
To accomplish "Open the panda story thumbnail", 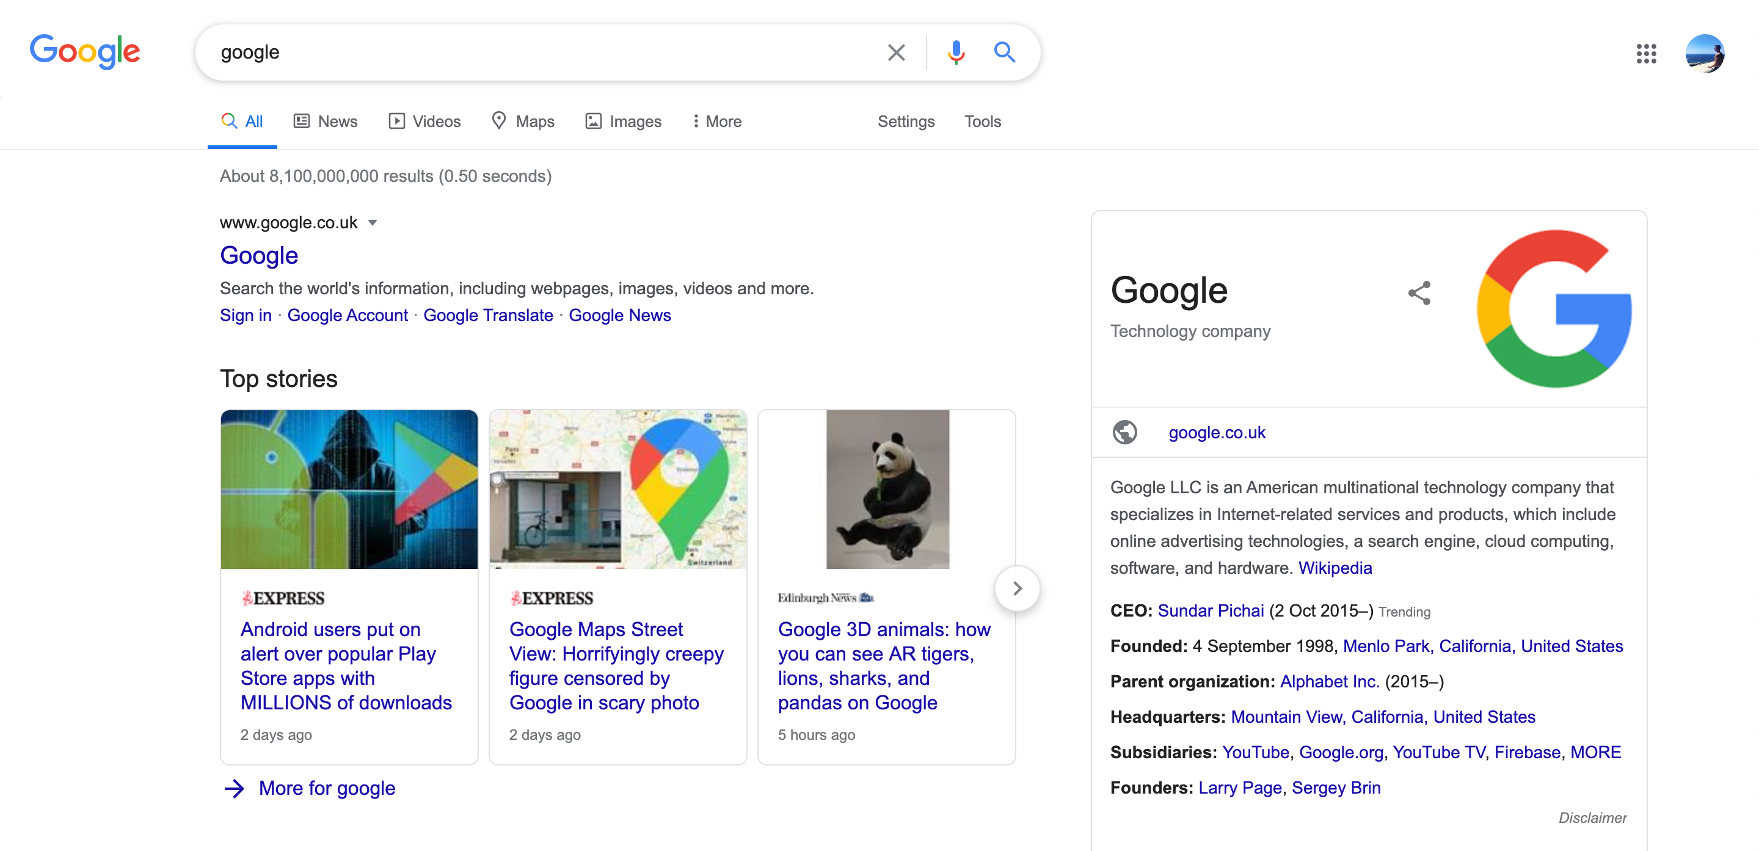I will tap(887, 490).
